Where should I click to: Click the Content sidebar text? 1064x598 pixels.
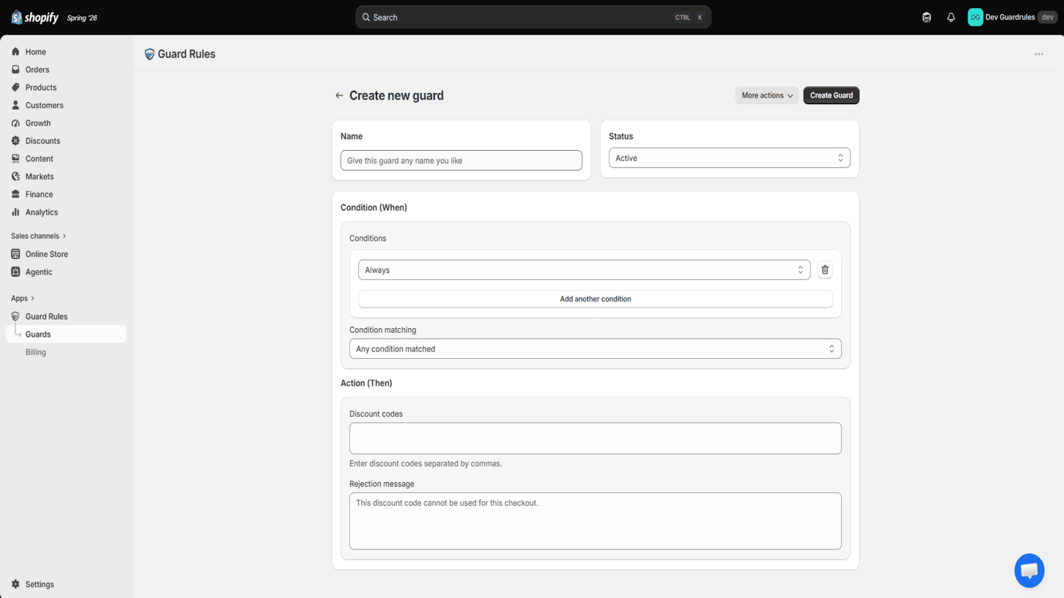tap(39, 159)
